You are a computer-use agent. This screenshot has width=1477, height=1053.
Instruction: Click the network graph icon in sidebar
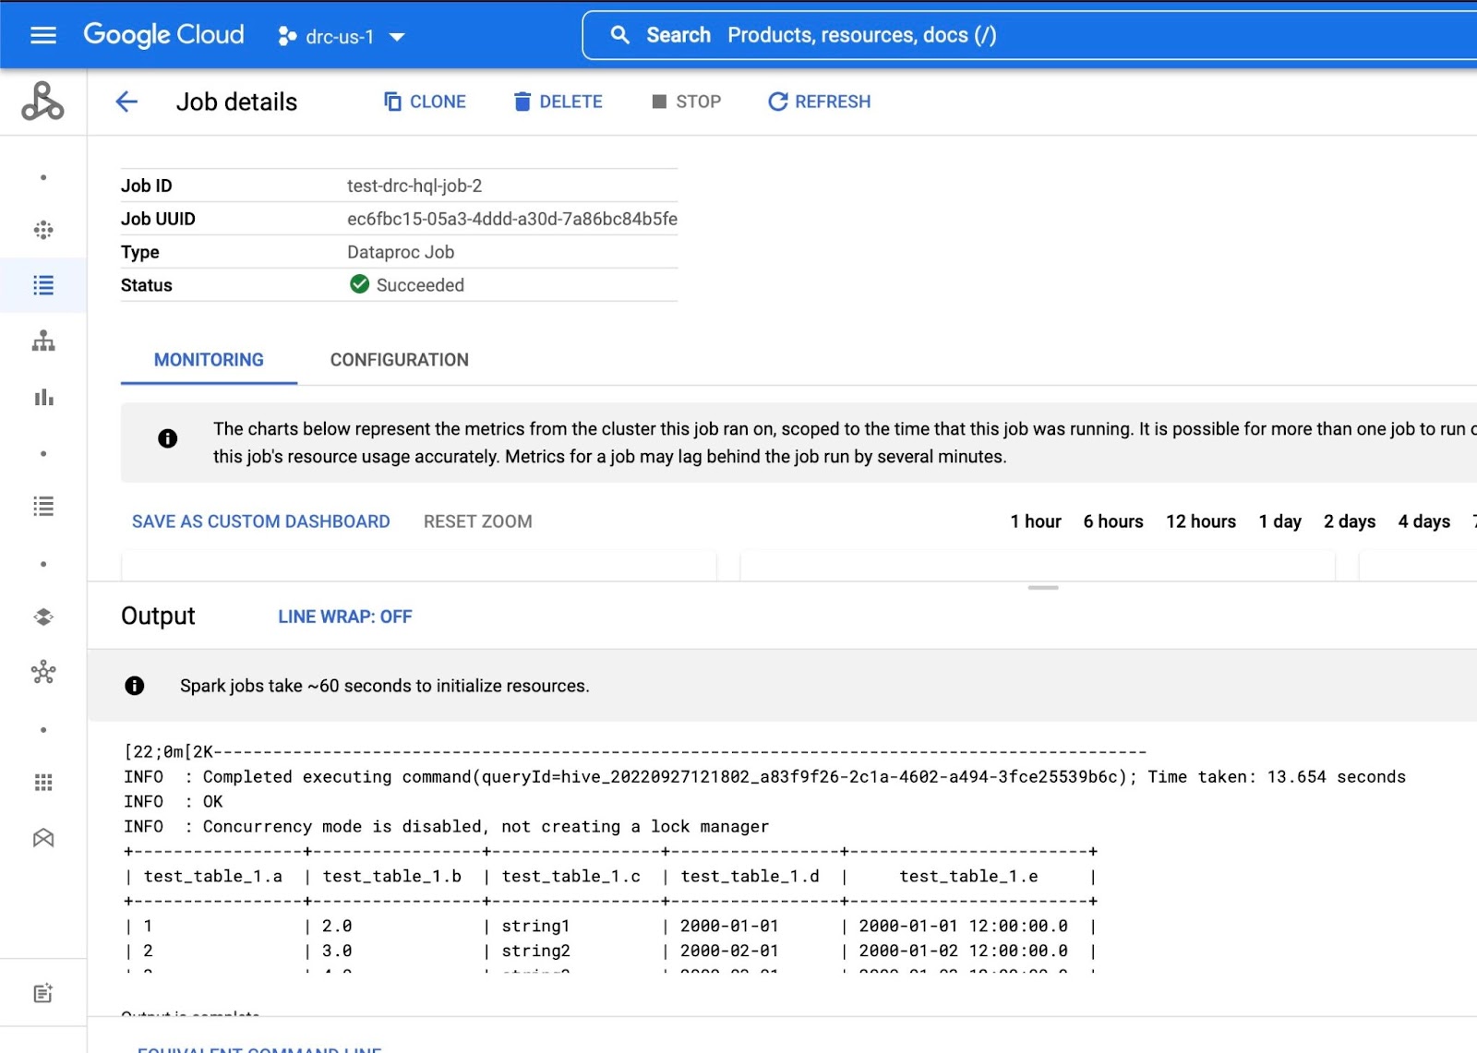(x=43, y=672)
